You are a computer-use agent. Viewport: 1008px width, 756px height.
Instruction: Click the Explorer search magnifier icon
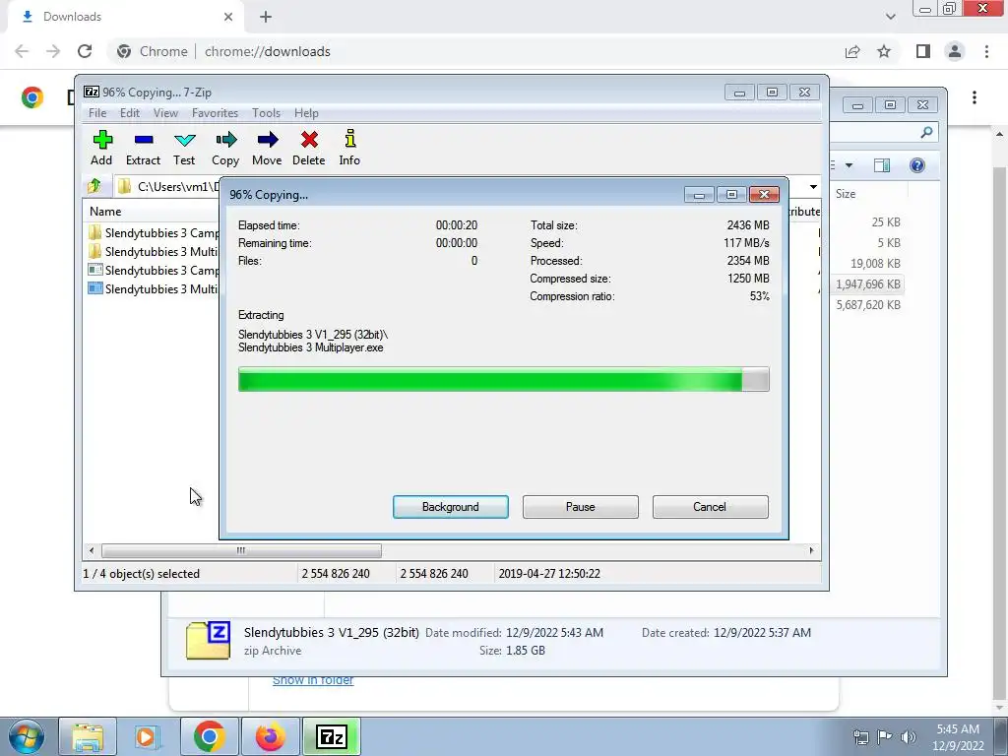(926, 133)
